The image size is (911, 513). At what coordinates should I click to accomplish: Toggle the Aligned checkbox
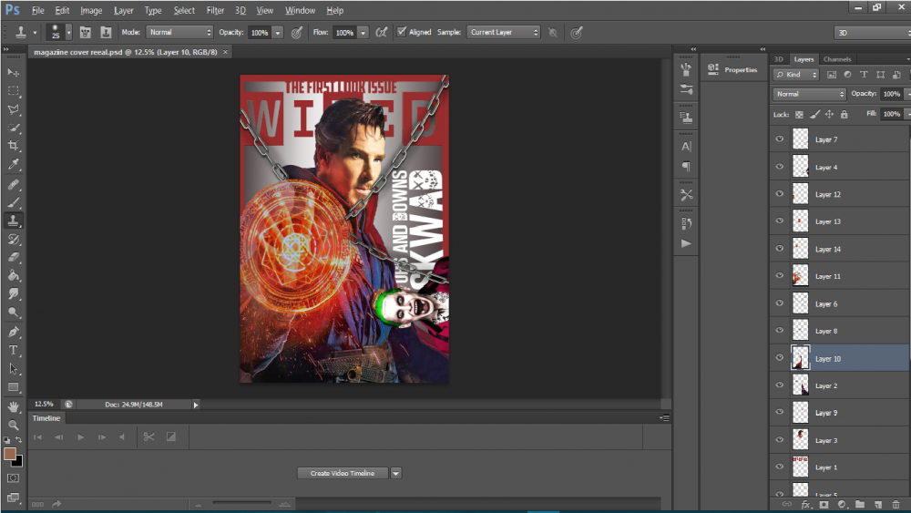pos(402,32)
